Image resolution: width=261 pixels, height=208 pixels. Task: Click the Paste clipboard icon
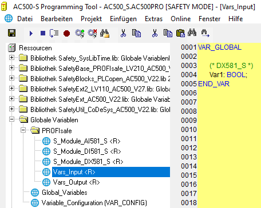tap(180, 33)
